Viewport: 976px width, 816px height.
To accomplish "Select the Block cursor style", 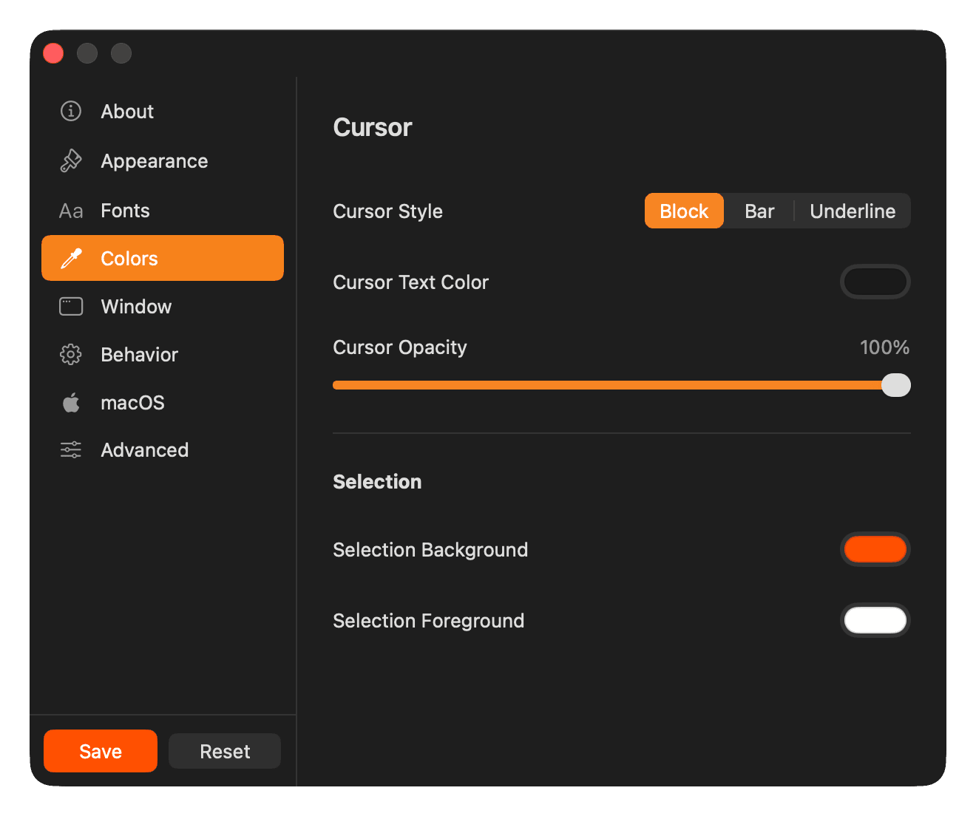I will tap(683, 211).
